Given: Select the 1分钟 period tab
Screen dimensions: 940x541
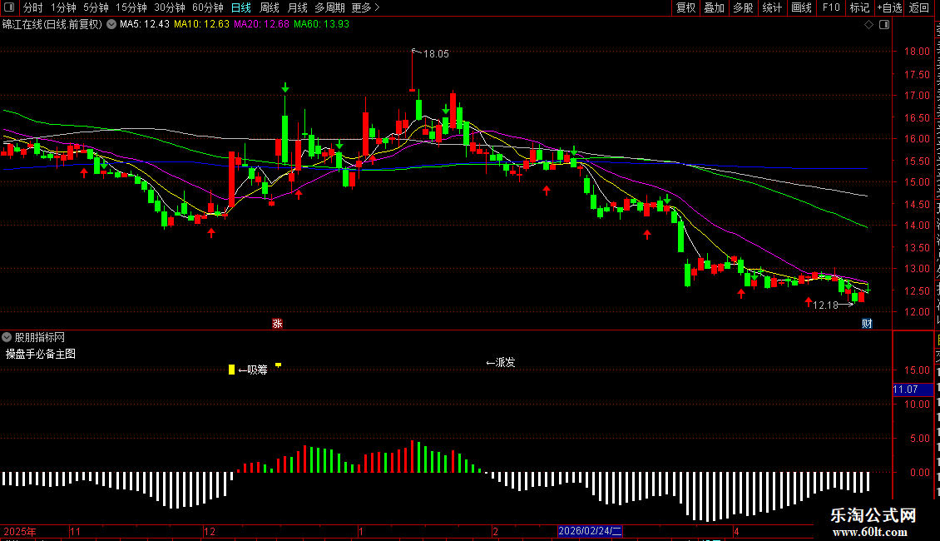Looking at the screenshot, I should point(63,7).
